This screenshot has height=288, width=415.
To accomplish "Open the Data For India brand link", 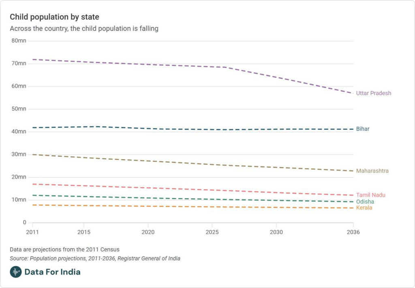I will click(52, 272).
